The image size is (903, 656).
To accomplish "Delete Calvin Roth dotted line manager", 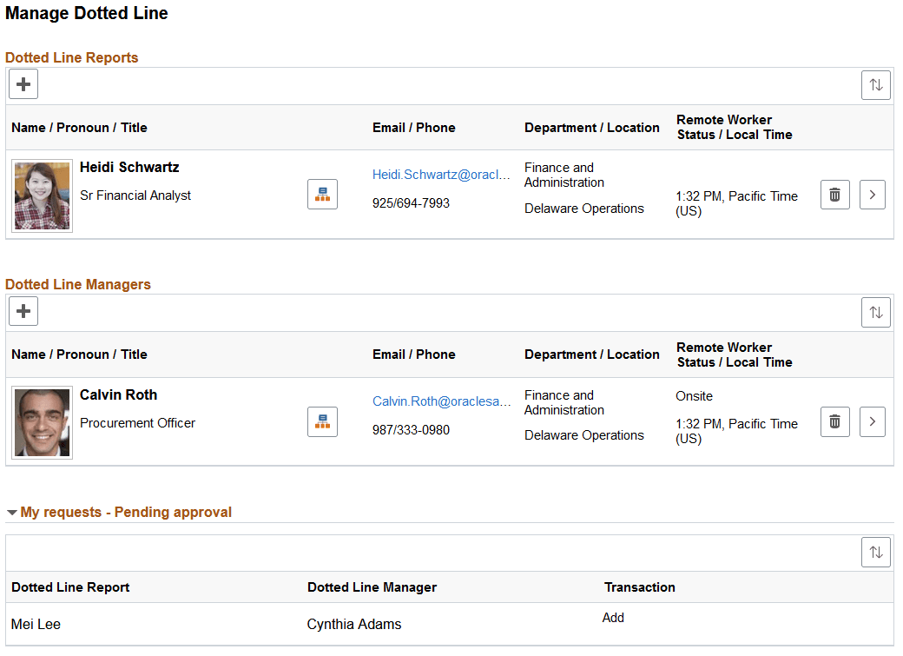I will coord(834,421).
